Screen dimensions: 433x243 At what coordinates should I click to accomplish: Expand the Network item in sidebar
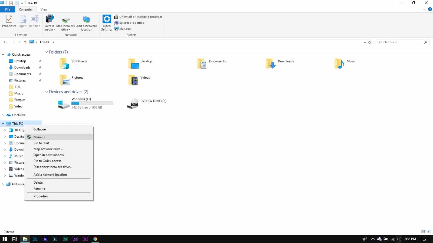click(x=3, y=184)
